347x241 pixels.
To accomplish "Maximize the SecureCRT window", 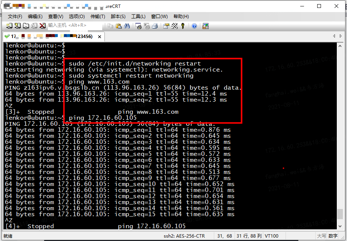I will (319, 6).
